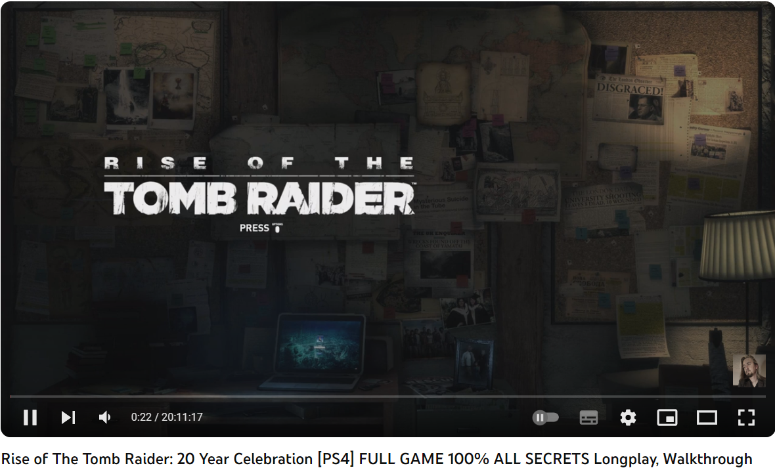Open the player settings gear menu
This screenshot has height=472, width=775.
tap(628, 418)
